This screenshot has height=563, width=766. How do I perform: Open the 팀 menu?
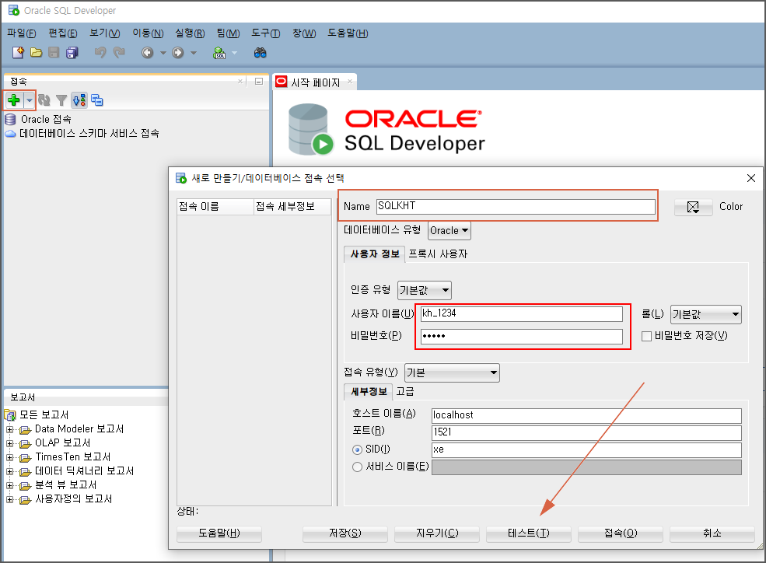coord(228,33)
